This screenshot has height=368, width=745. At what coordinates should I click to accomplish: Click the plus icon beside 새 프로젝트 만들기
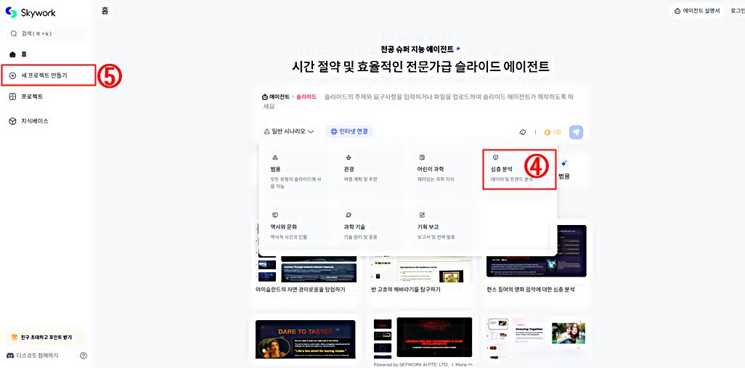click(13, 75)
